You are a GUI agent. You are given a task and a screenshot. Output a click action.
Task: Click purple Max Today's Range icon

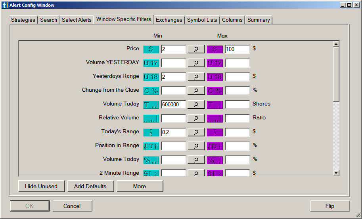tap(215, 132)
